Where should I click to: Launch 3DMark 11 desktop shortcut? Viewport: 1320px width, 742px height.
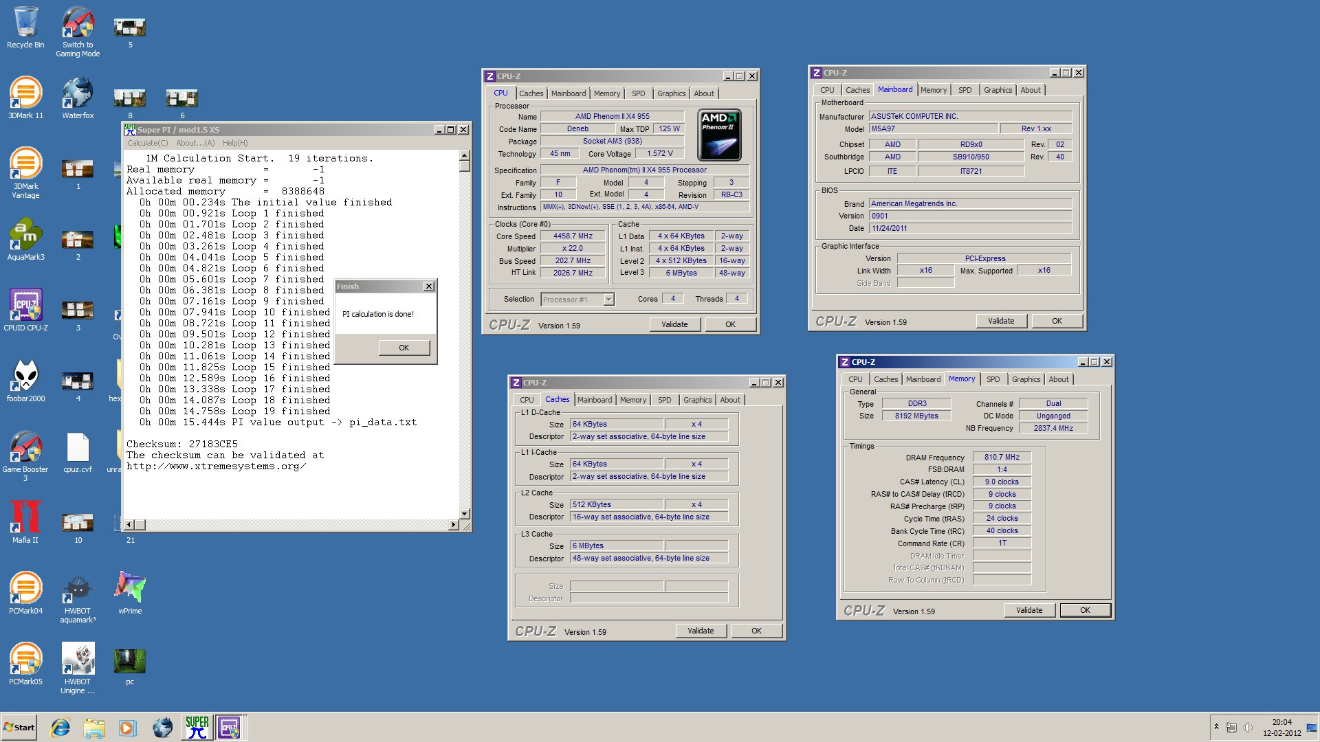[25, 98]
